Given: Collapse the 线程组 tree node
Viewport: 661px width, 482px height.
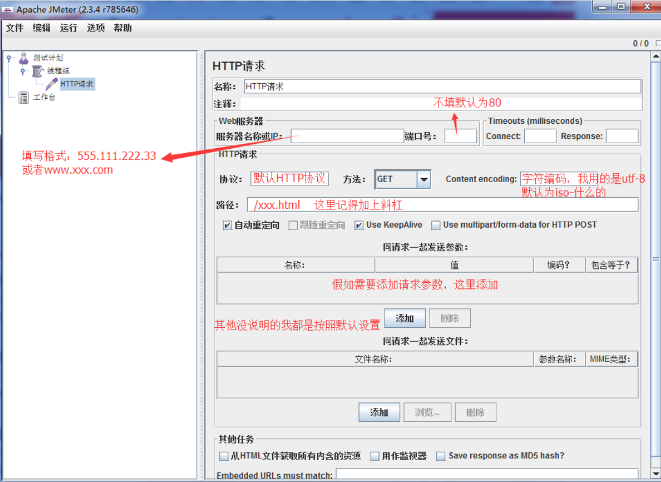Looking at the screenshot, I should (x=23, y=71).
